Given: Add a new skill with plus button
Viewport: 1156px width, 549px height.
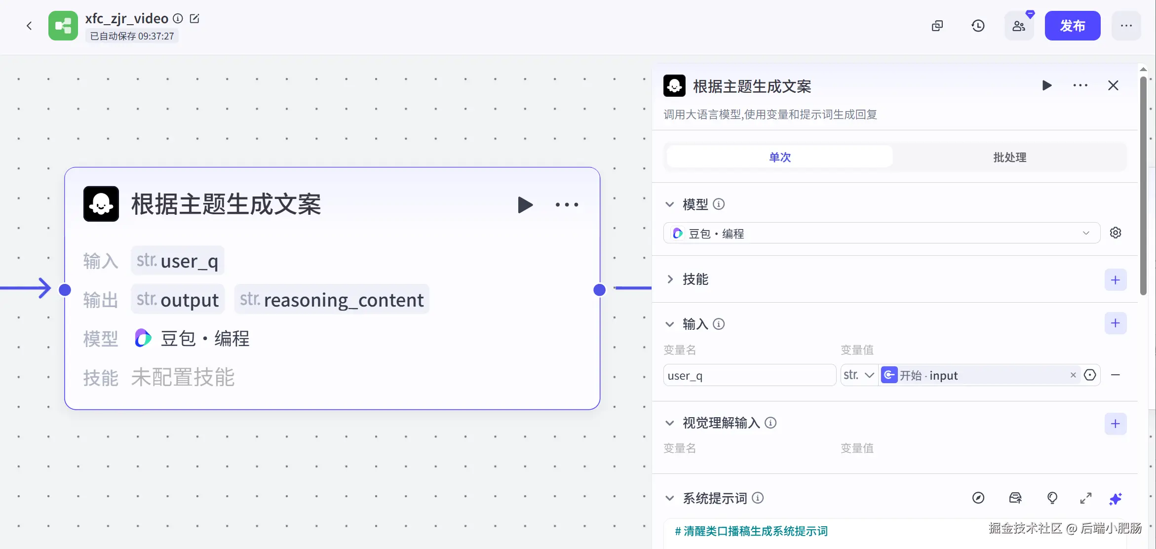Looking at the screenshot, I should [1115, 280].
